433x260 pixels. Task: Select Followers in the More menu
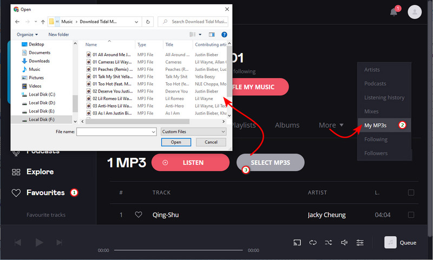(376, 153)
